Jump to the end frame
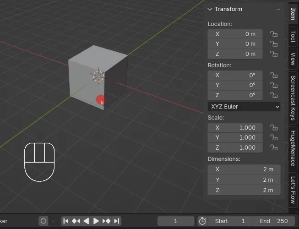This screenshot has height=229, width=299. tap(116, 221)
